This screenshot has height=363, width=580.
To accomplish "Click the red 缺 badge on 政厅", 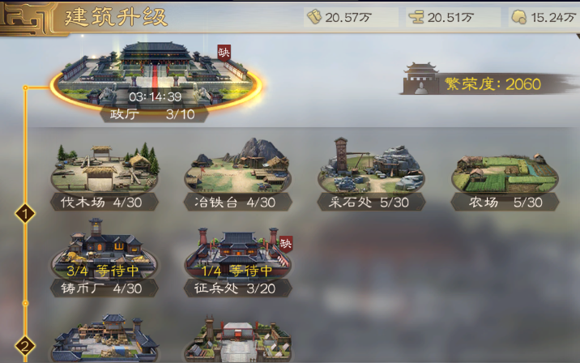I will coord(224,53).
